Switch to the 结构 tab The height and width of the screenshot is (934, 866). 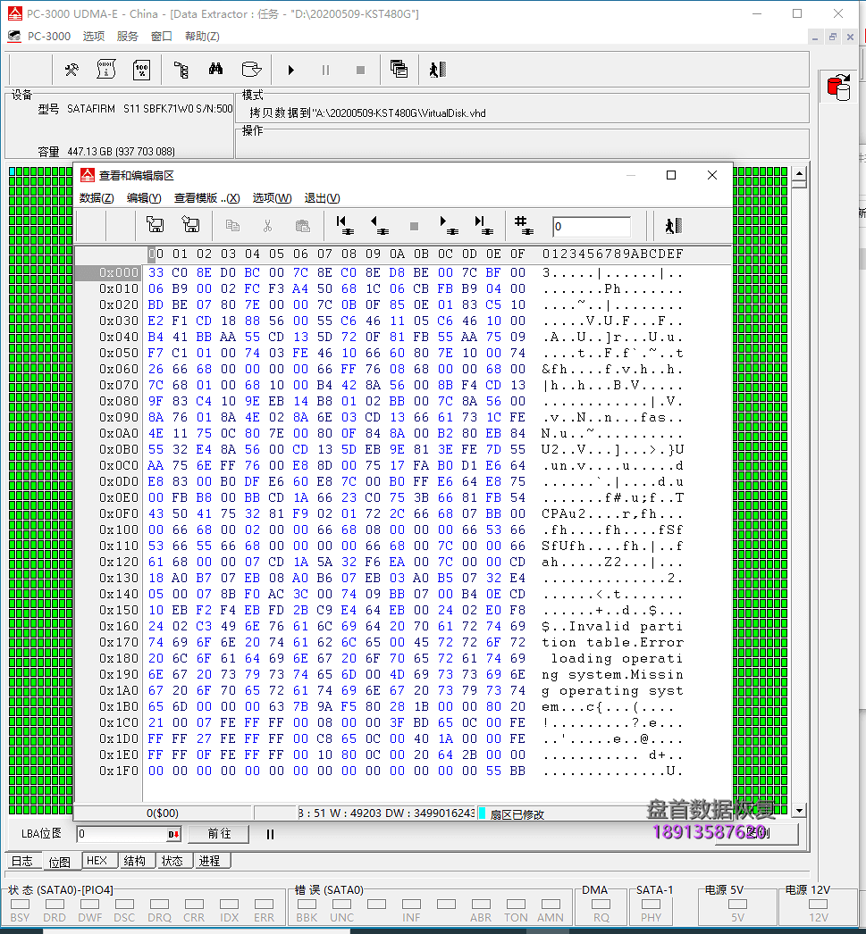[x=135, y=861]
